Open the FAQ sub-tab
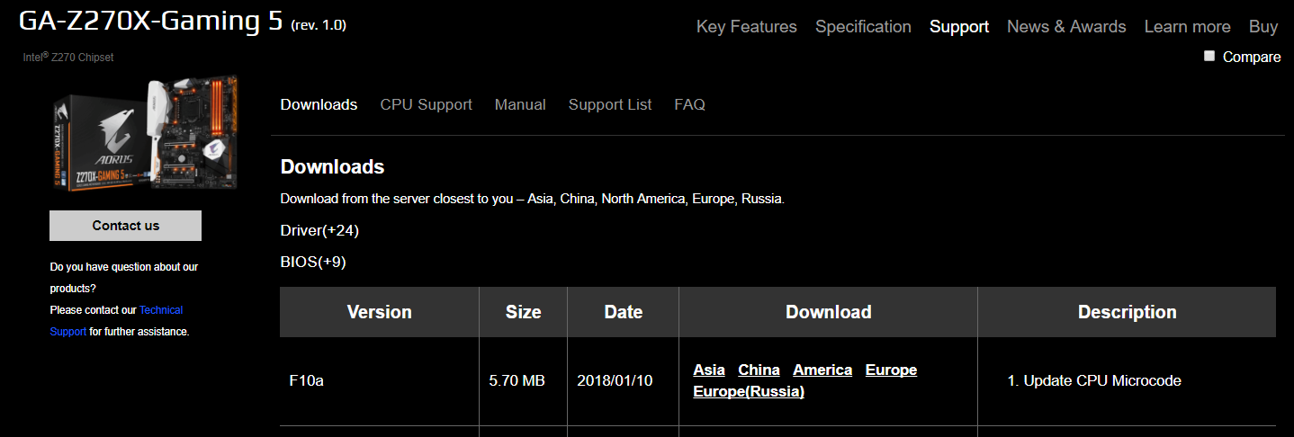Viewport: 1294px width, 437px height. click(x=689, y=105)
